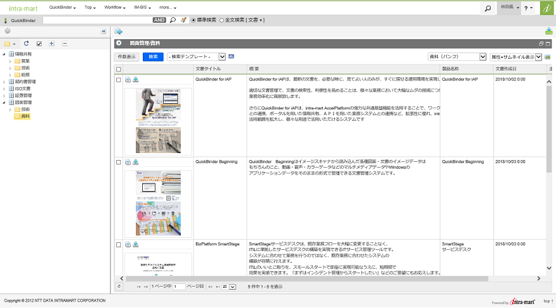Viewport: 556px width, 308px height.
Task: Restore the panel with the title bar restore icon
Action: coord(541,43)
